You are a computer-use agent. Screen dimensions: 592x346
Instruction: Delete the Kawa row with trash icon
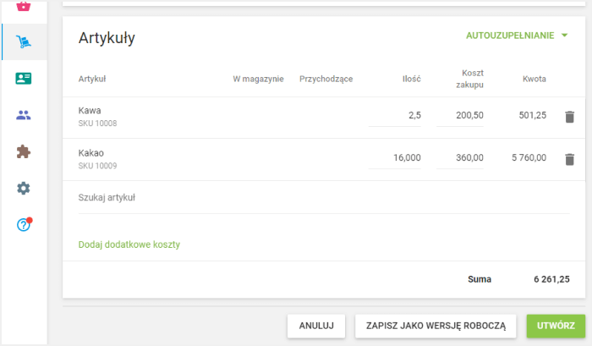coord(570,117)
